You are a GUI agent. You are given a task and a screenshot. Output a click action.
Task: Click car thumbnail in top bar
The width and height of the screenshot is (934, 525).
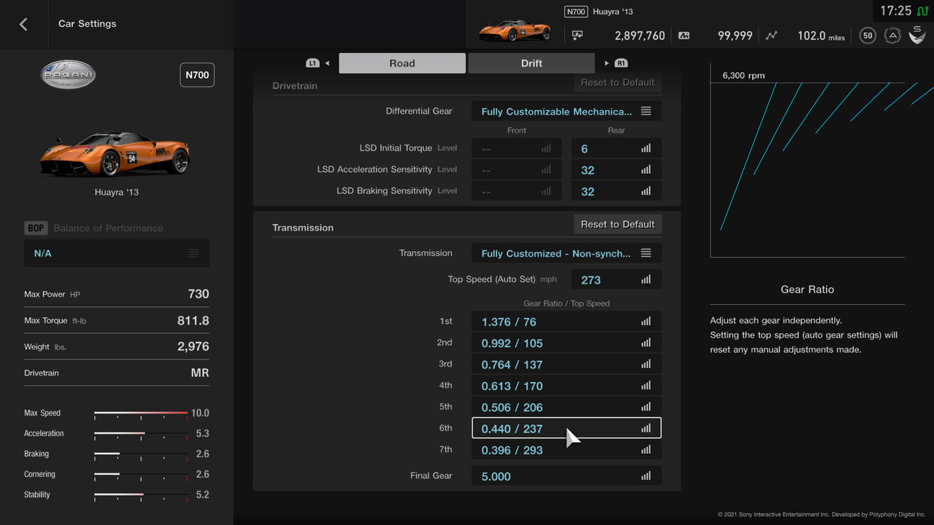514,31
